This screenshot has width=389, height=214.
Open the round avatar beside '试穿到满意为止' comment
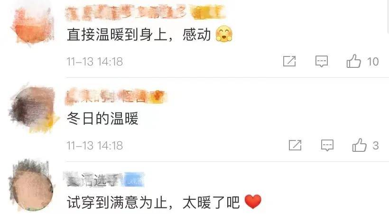click(31, 186)
